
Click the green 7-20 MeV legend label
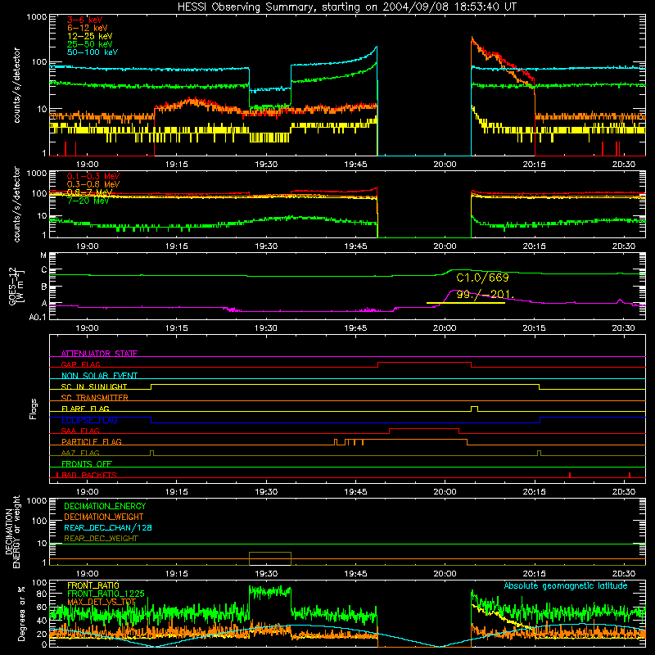(88, 201)
